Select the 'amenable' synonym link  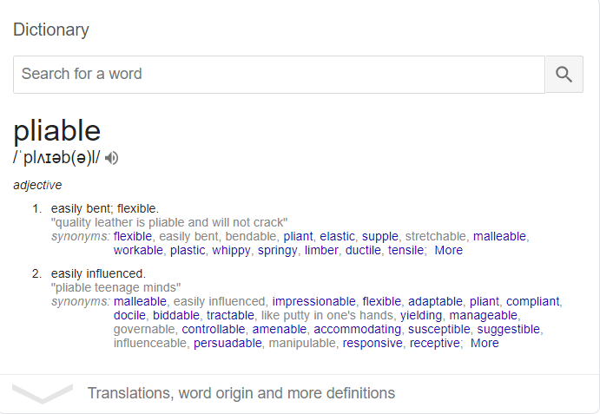tap(280, 329)
